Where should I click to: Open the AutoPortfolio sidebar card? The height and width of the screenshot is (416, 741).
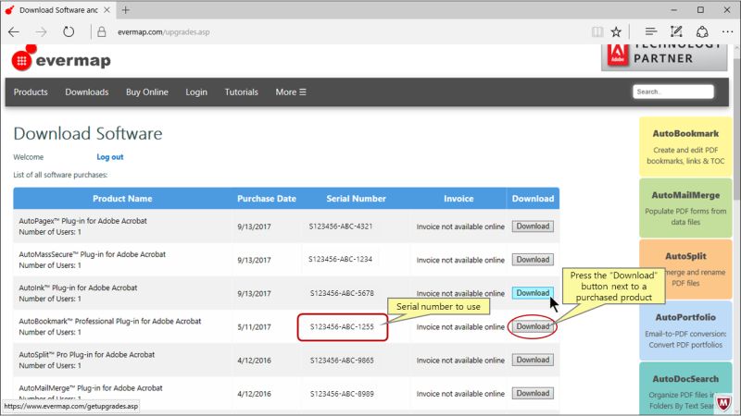point(685,331)
